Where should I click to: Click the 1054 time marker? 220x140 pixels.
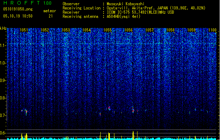[x=87, y=30]
